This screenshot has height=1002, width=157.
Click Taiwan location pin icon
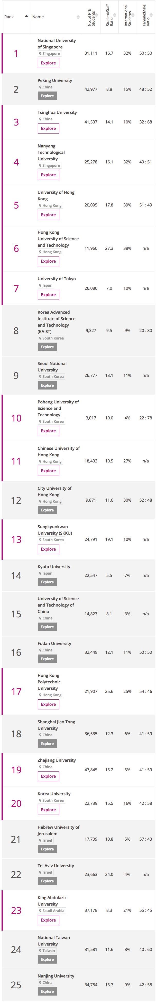(40, 951)
